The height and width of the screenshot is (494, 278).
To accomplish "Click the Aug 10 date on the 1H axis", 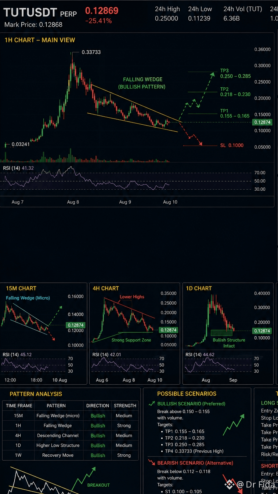I will point(170,202).
